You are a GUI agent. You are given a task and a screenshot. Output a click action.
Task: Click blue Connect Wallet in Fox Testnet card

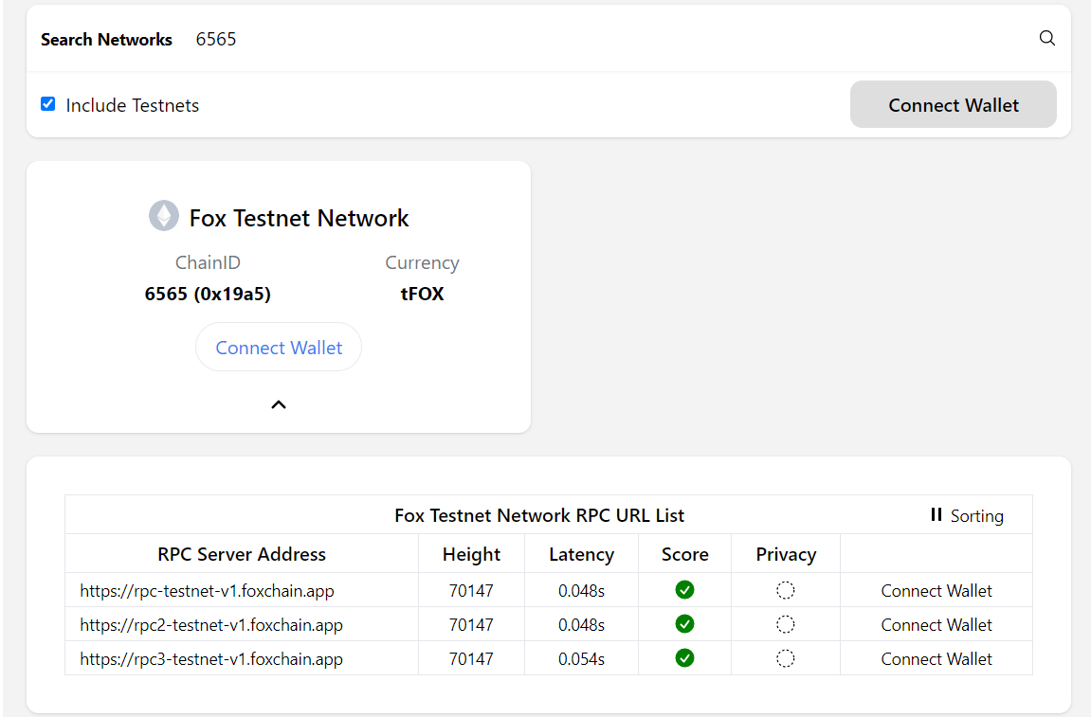(279, 347)
